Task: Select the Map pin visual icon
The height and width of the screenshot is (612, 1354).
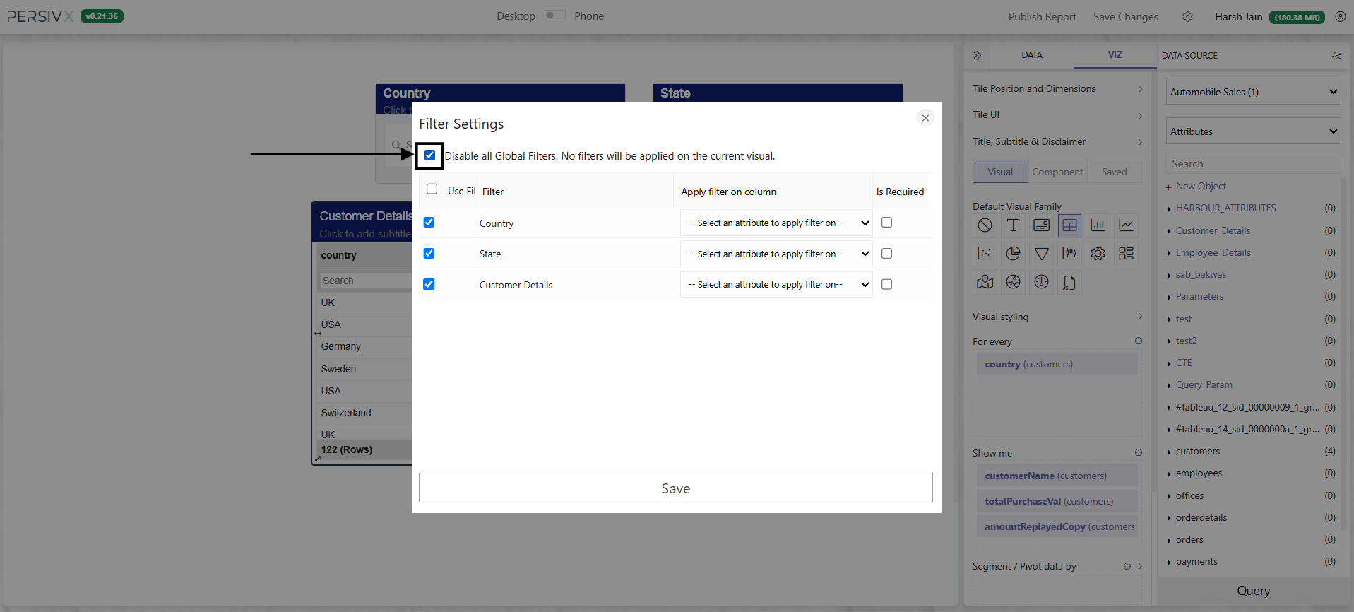Action: coord(985,282)
